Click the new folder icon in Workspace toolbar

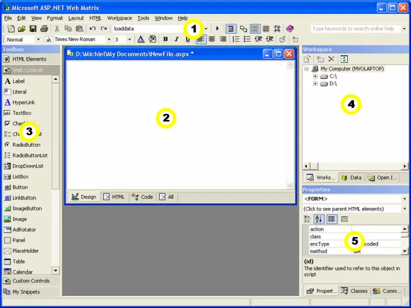tap(320, 59)
